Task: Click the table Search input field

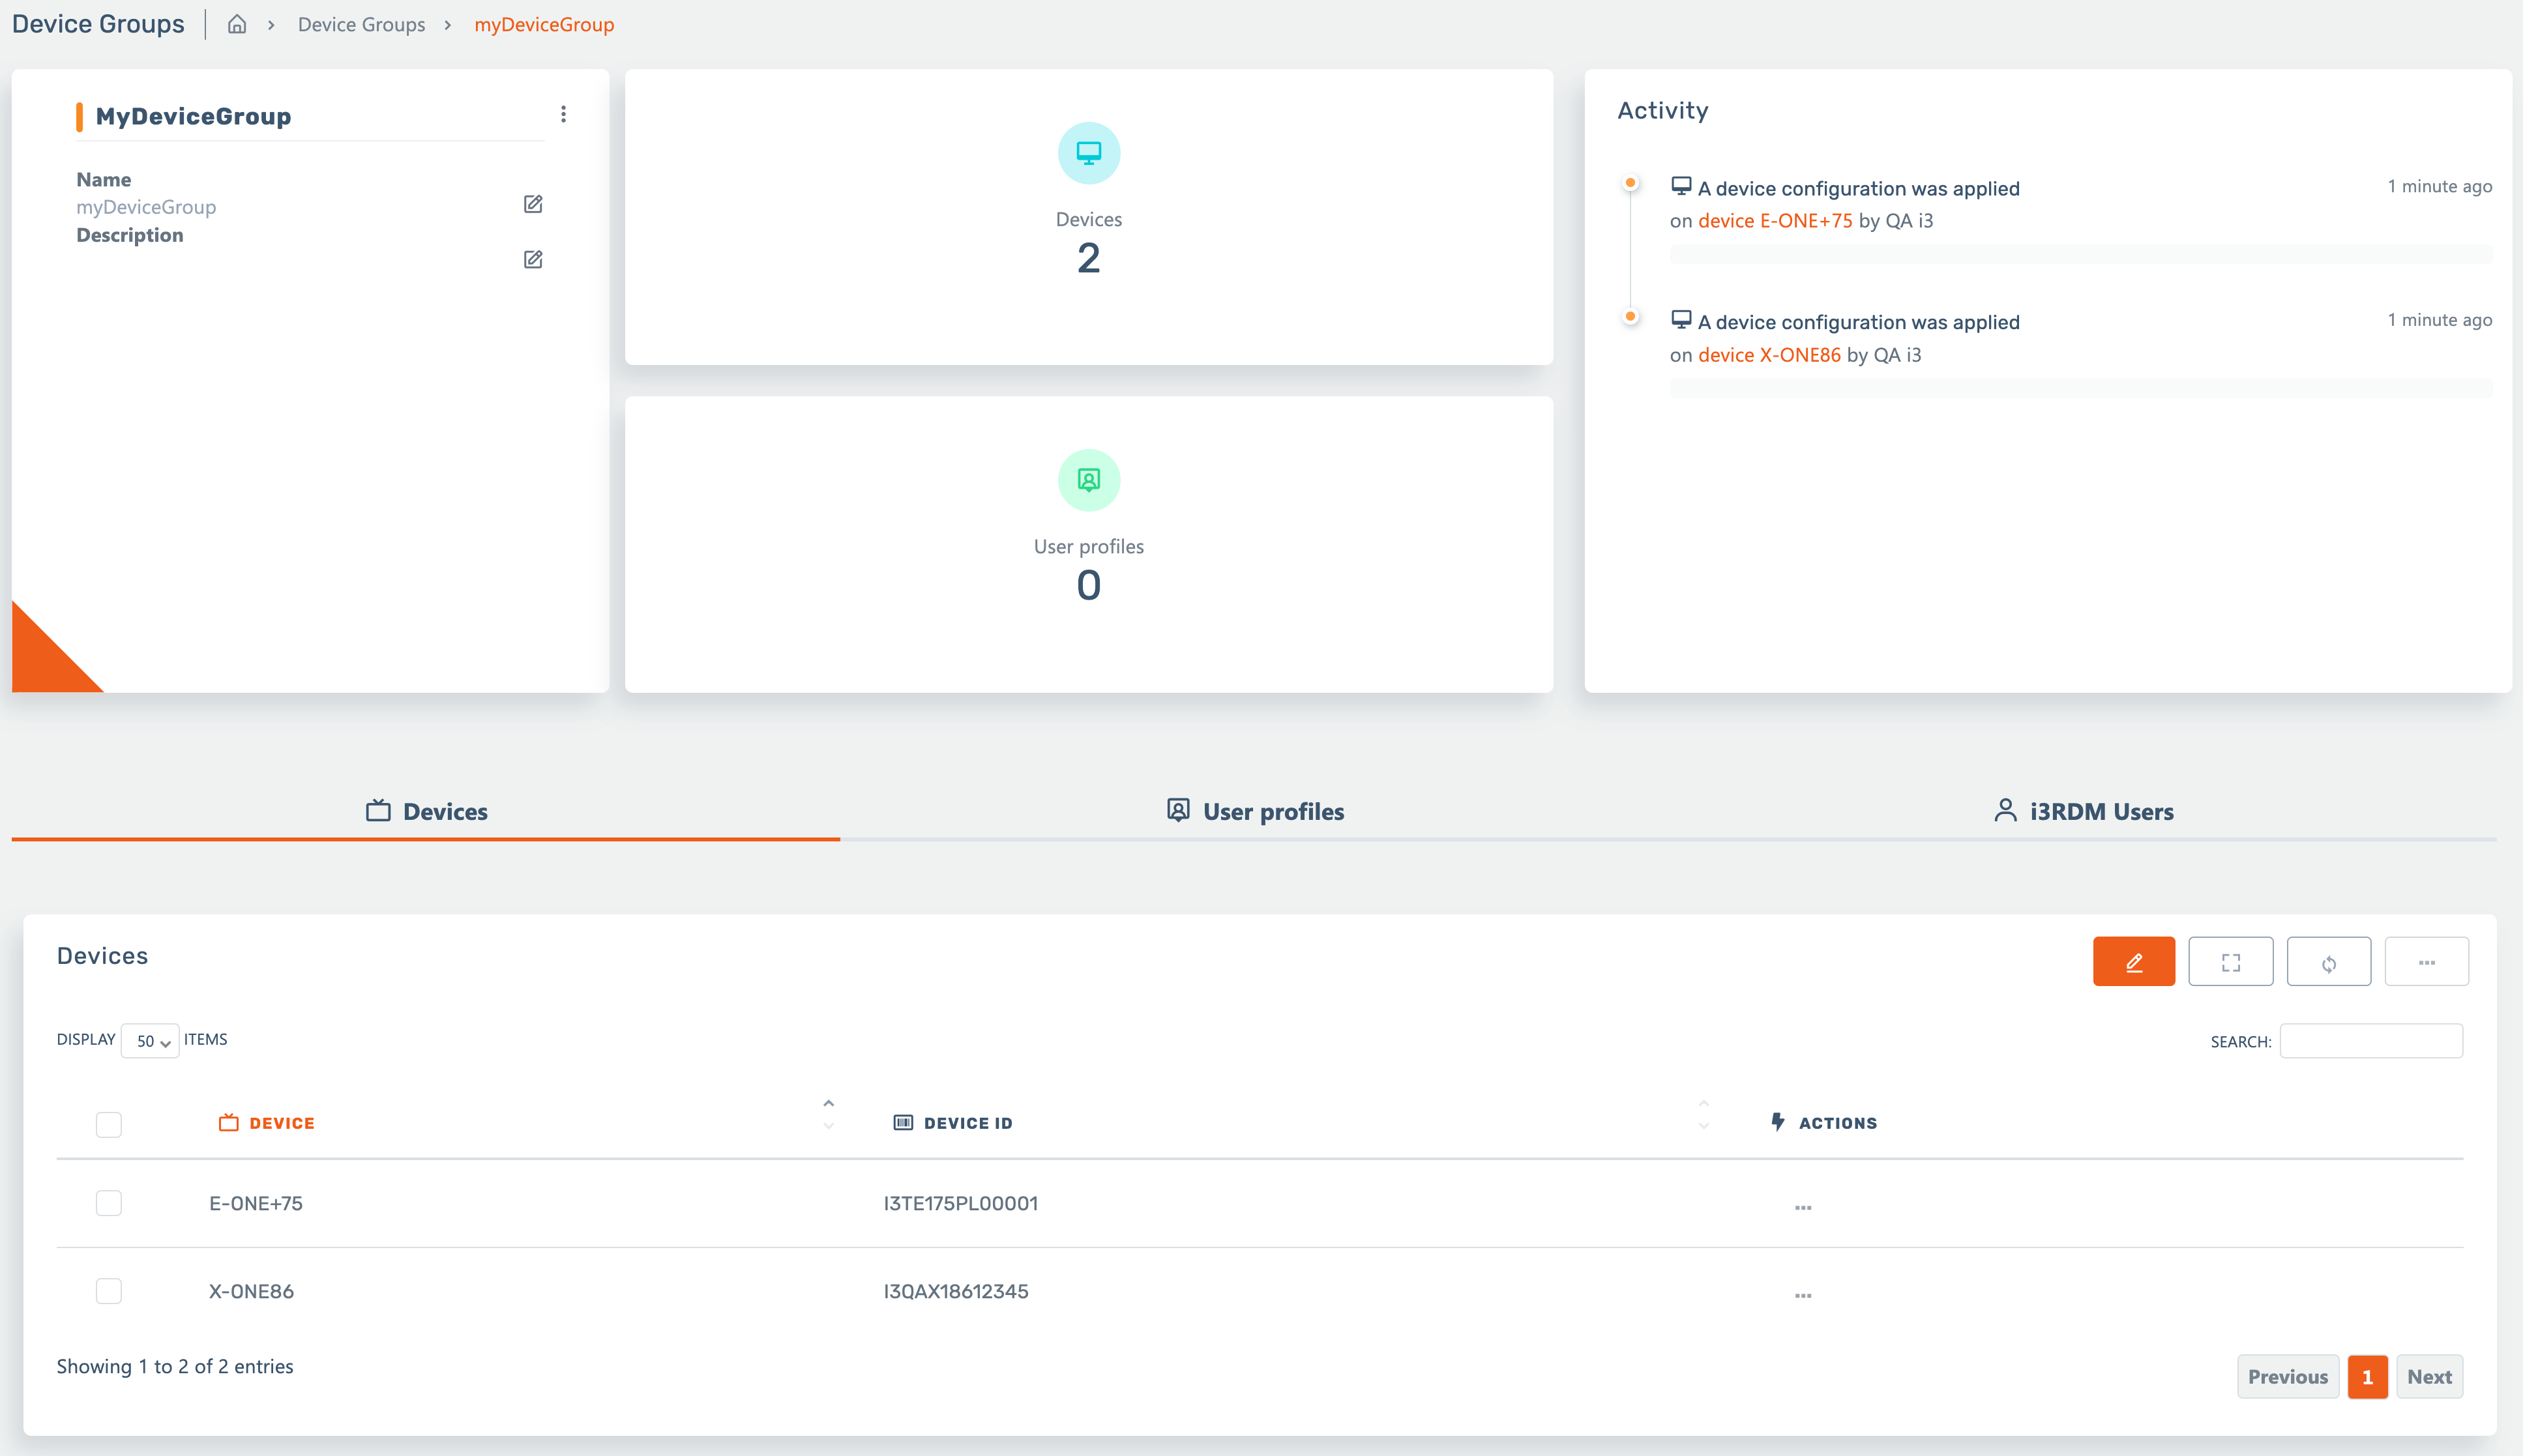Action: click(2370, 1041)
